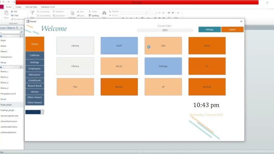Click the Totals sigma icon
This screenshot has width=274, height=154.
coord(89,12)
